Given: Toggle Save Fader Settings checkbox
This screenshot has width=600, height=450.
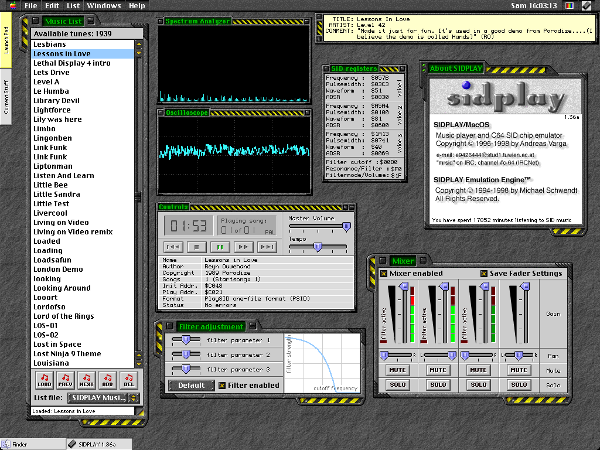Looking at the screenshot, I should tap(484, 274).
